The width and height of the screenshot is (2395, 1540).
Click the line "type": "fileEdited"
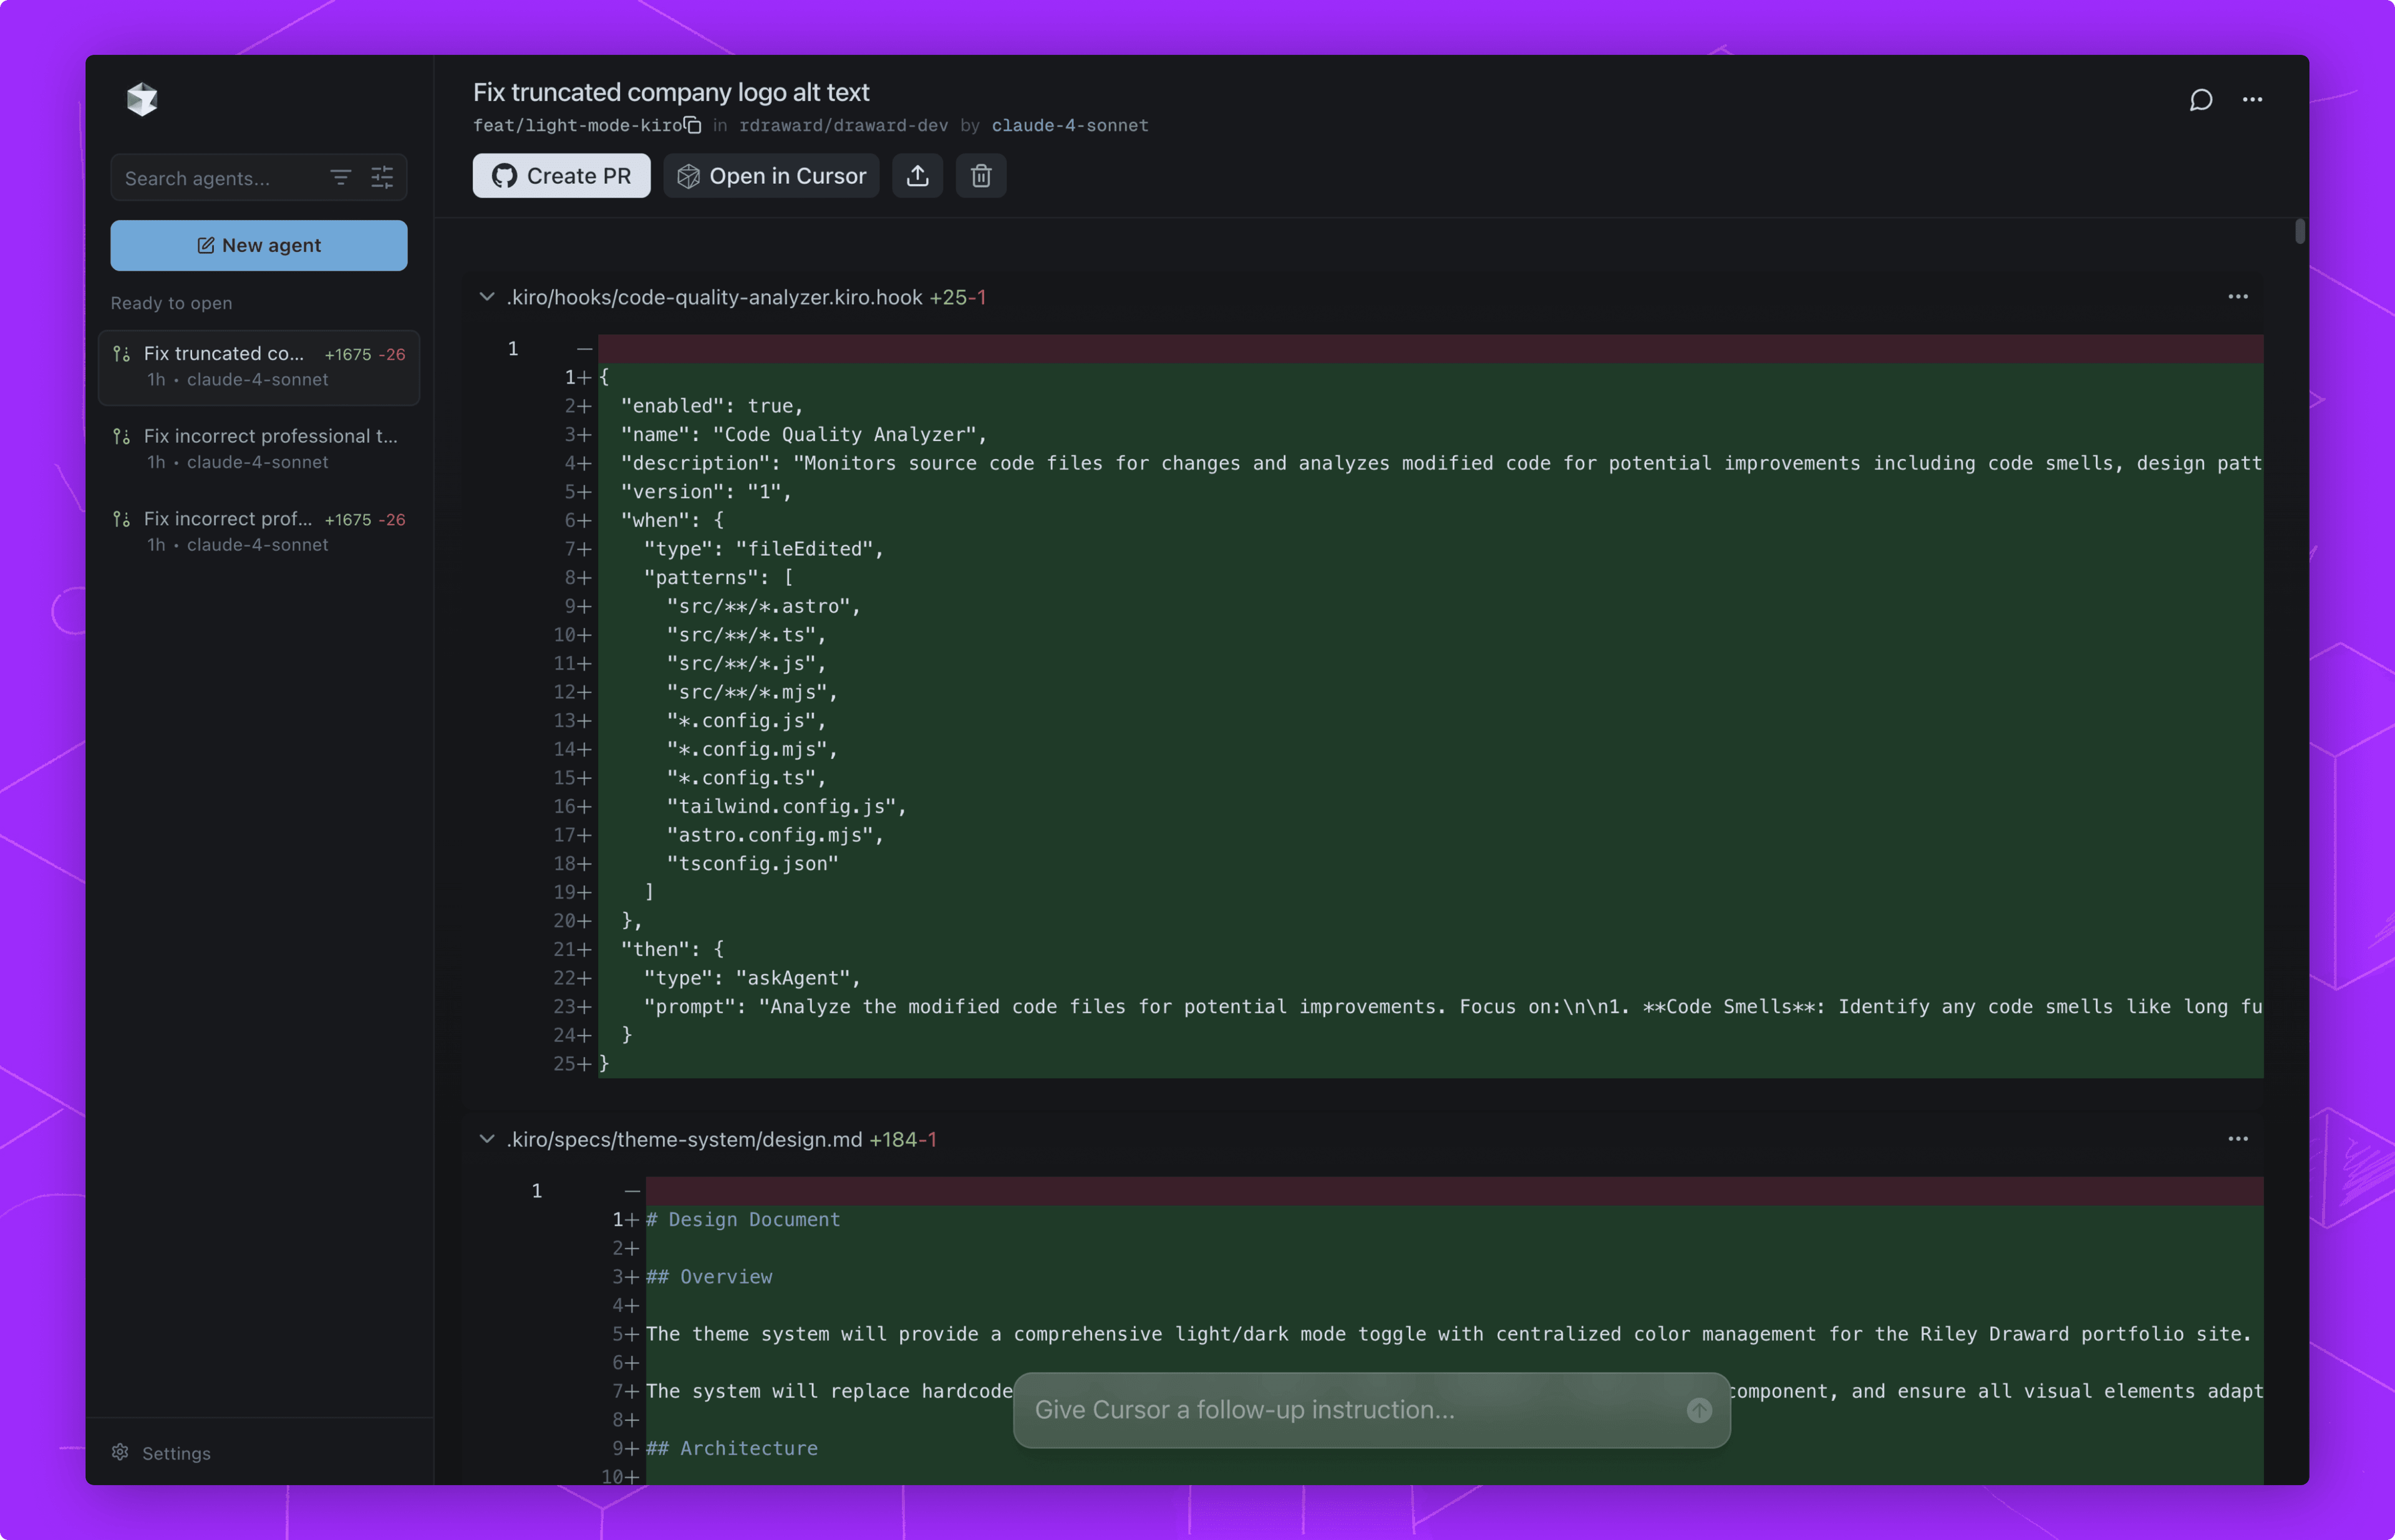[764, 549]
